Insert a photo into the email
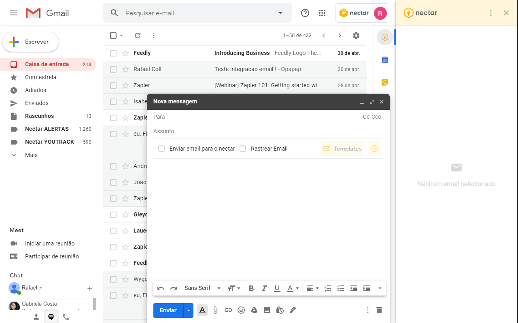 (x=267, y=310)
